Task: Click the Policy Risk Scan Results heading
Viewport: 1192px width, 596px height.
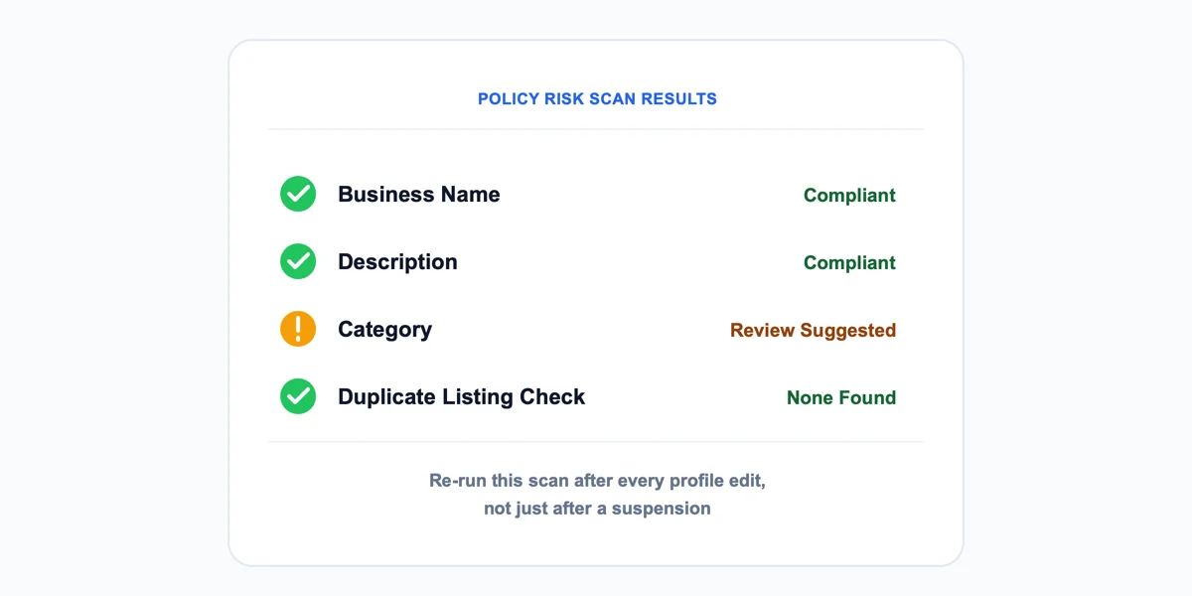Action: coord(597,99)
